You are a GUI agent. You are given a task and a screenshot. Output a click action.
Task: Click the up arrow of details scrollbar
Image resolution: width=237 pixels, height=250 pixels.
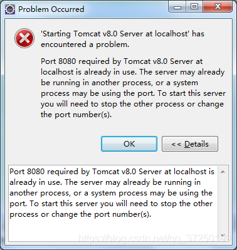tap(223, 172)
